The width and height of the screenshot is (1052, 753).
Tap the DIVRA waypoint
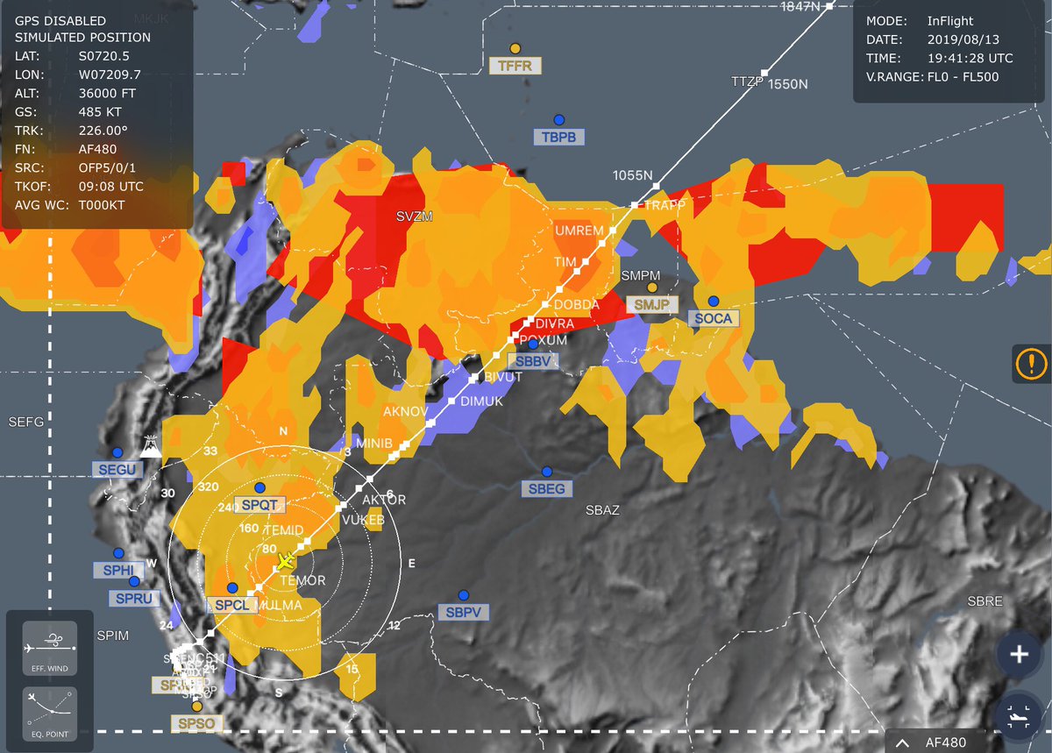click(x=528, y=323)
